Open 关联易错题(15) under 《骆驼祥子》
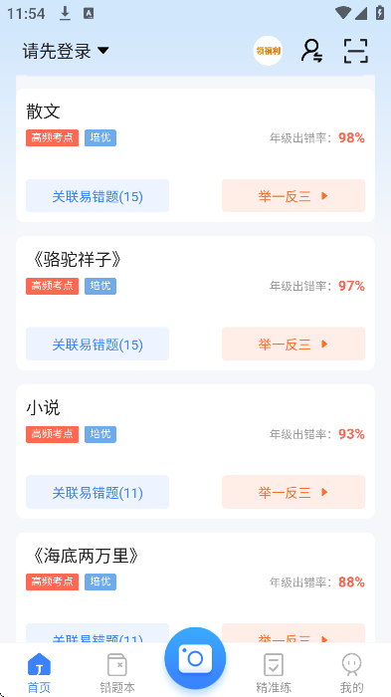 (x=98, y=345)
